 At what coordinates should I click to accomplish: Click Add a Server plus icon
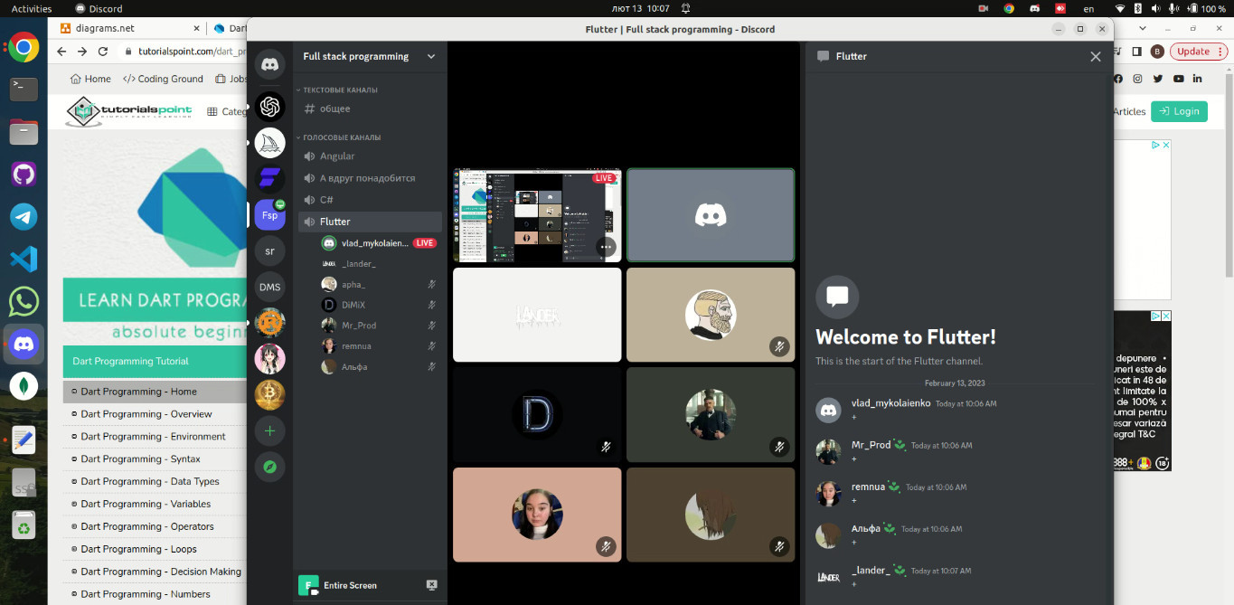(269, 430)
